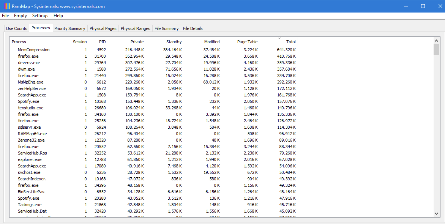Select SearchApp.exe with PID 17080

[x=153, y=166]
